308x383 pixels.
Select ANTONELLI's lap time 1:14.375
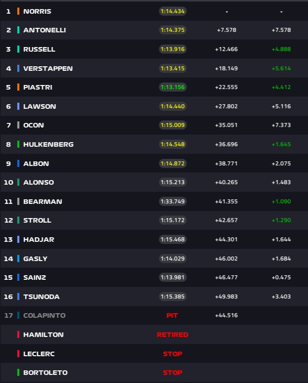pos(172,30)
